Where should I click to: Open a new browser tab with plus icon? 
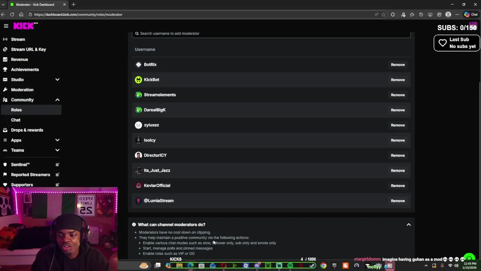pyautogui.click(x=74, y=5)
